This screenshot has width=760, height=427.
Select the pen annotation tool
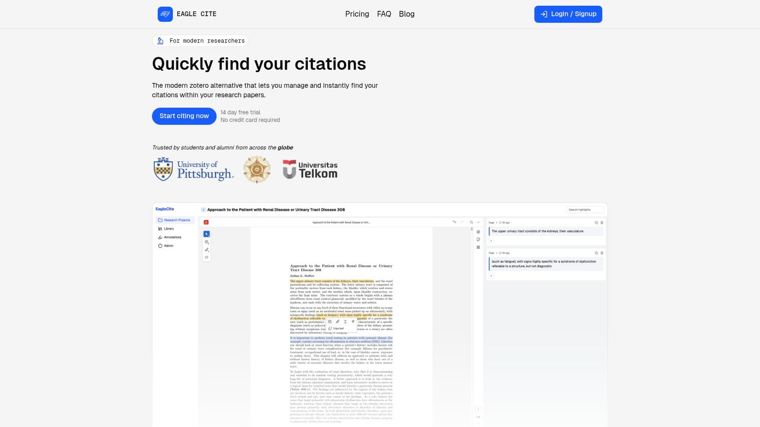click(207, 250)
